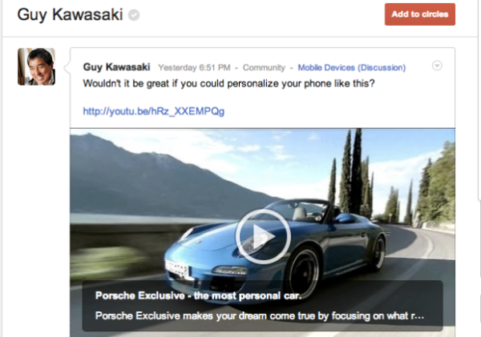
Task: Click the video description starting 'Porsche Exclusive makes your dream'
Action: coord(260,315)
